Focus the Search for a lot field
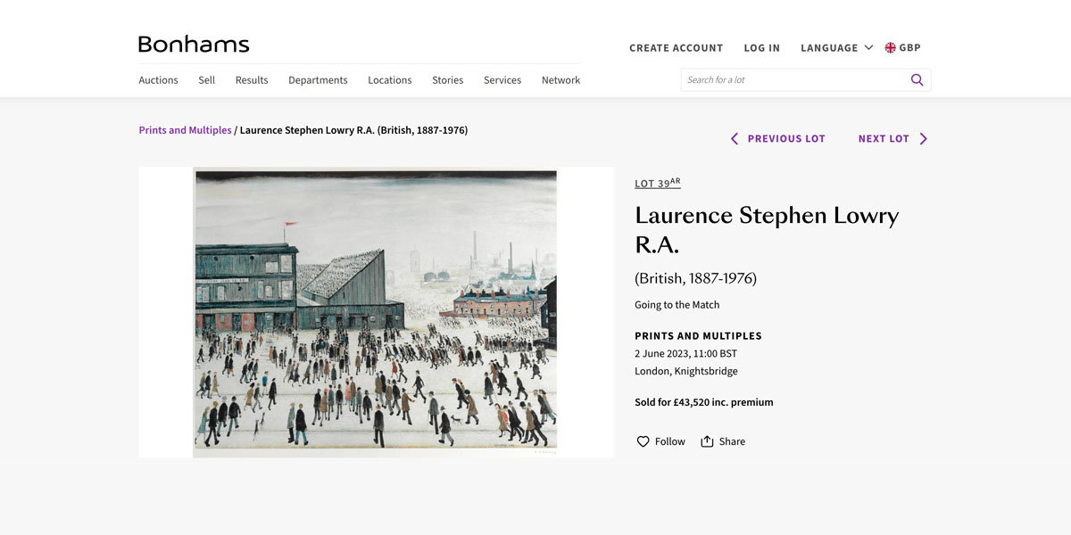Viewport: 1071px width, 535px height. pos(794,80)
